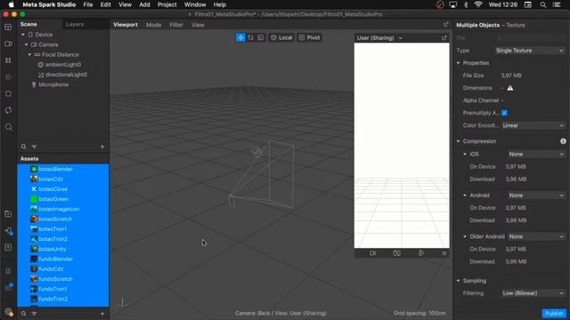Open the Viewport Mode menu
Image resolution: width=570 pixels, height=320 pixels.
click(153, 25)
